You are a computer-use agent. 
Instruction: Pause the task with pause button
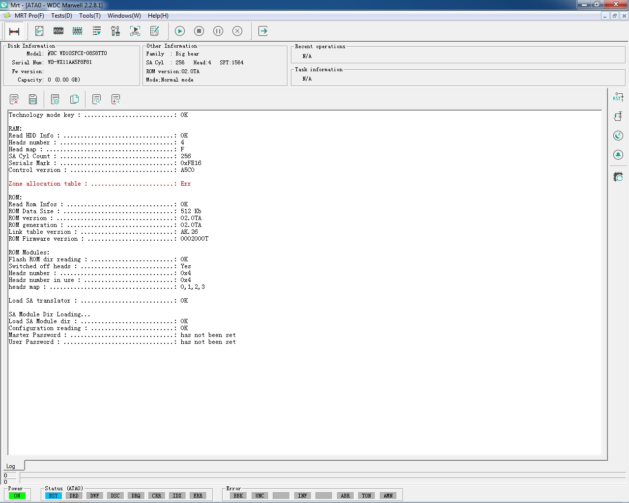[218, 31]
